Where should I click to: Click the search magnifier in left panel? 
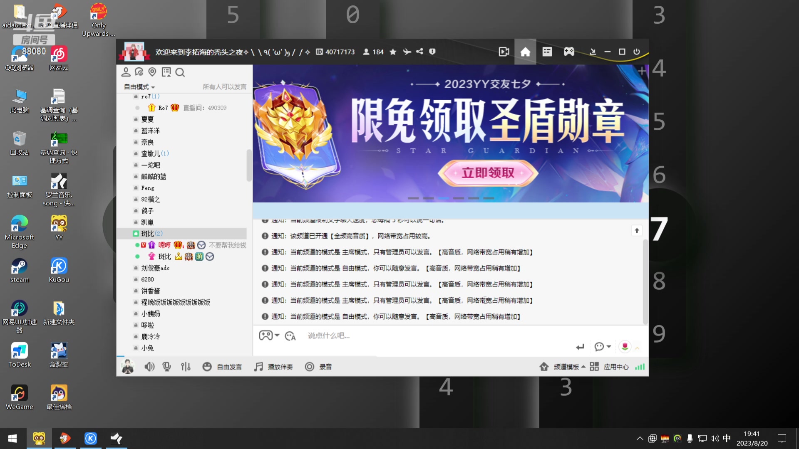pos(180,72)
